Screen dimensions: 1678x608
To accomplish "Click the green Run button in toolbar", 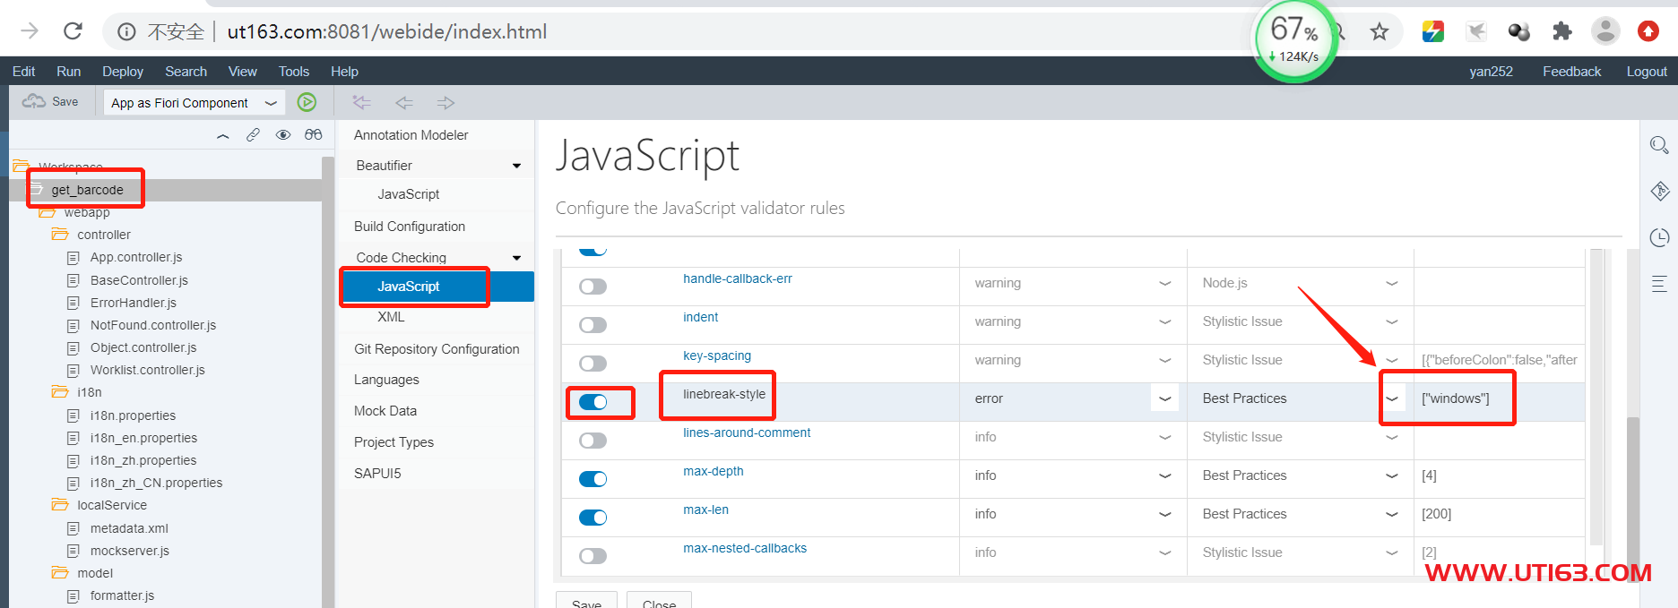I will [307, 102].
